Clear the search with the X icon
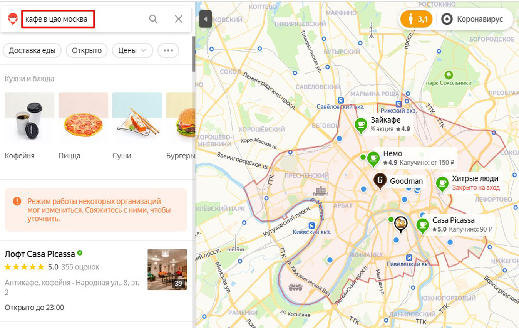This screenshot has width=519, height=328. [x=179, y=19]
